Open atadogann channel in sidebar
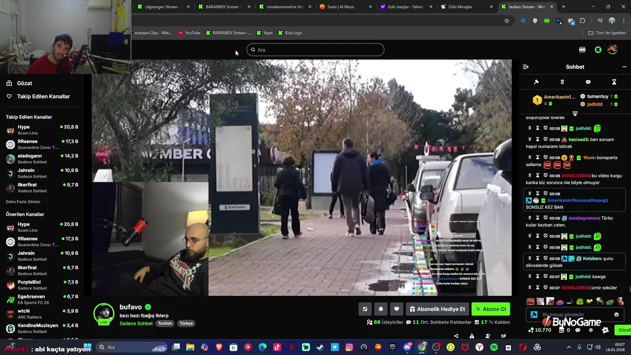 [42, 159]
